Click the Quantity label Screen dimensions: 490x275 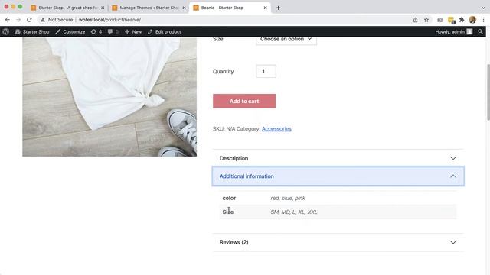point(223,71)
